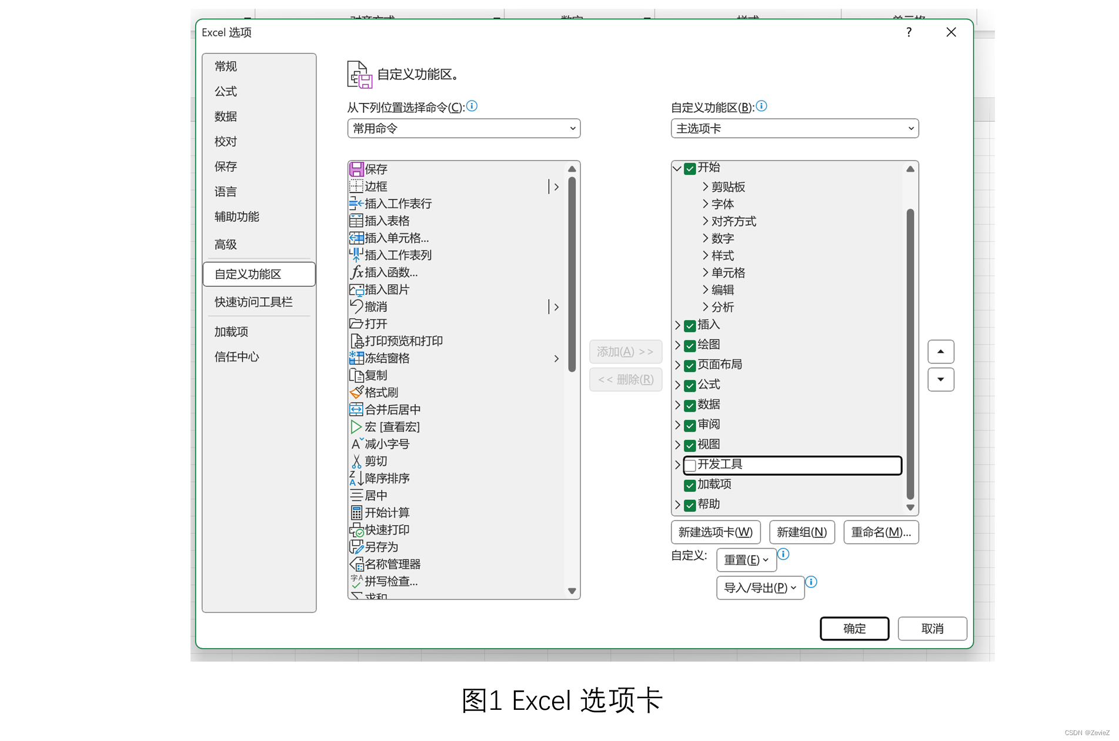Select the 保存 save command icon
The width and height of the screenshot is (1119, 741).
click(356, 169)
